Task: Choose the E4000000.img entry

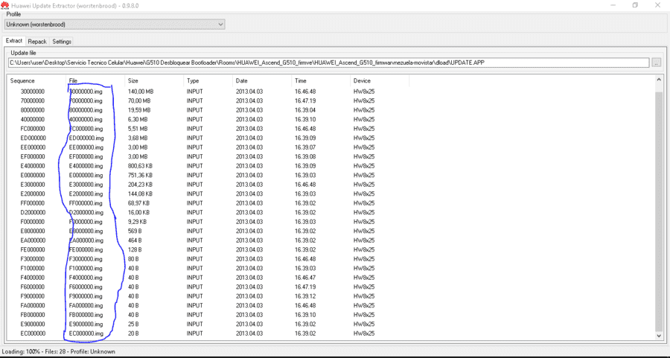Action: [x=86, y=166]
